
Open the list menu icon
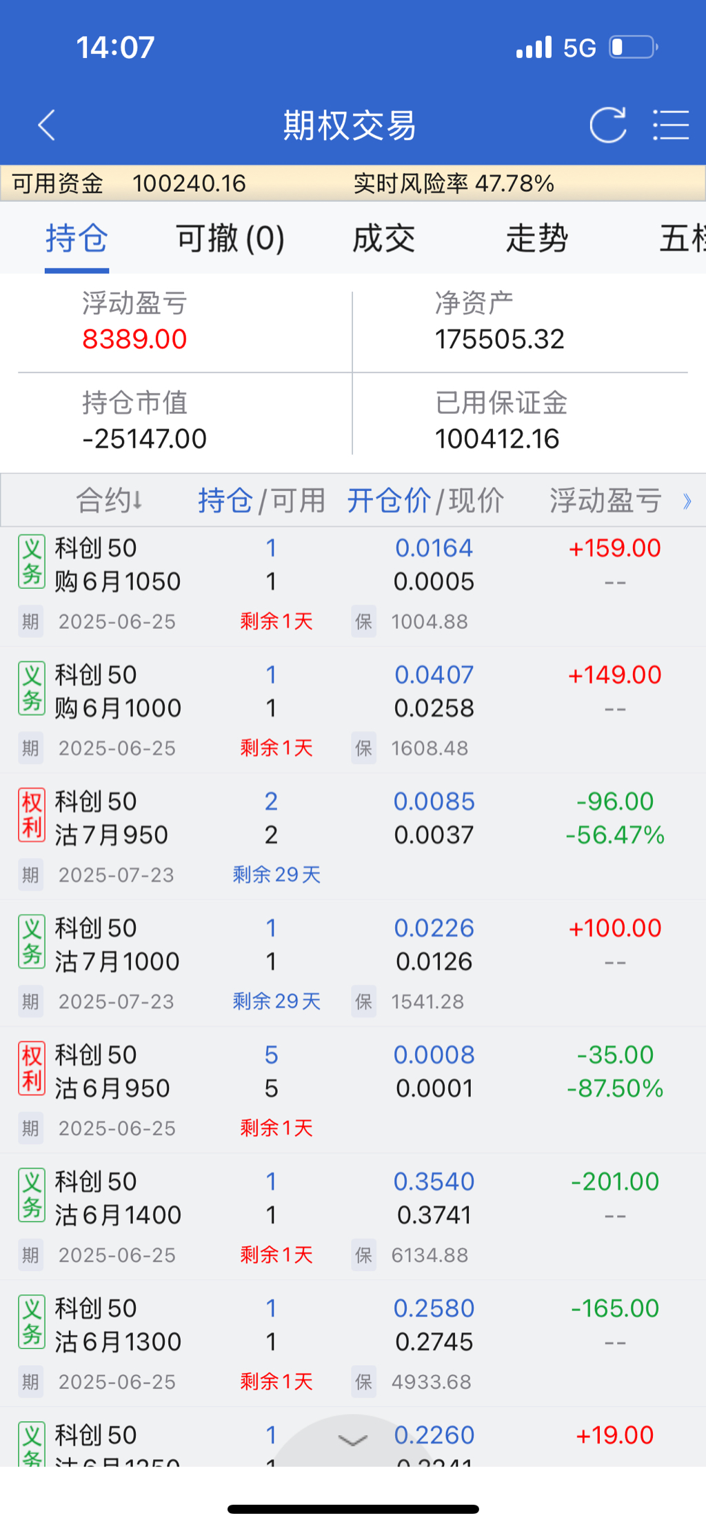click(671, 125)
